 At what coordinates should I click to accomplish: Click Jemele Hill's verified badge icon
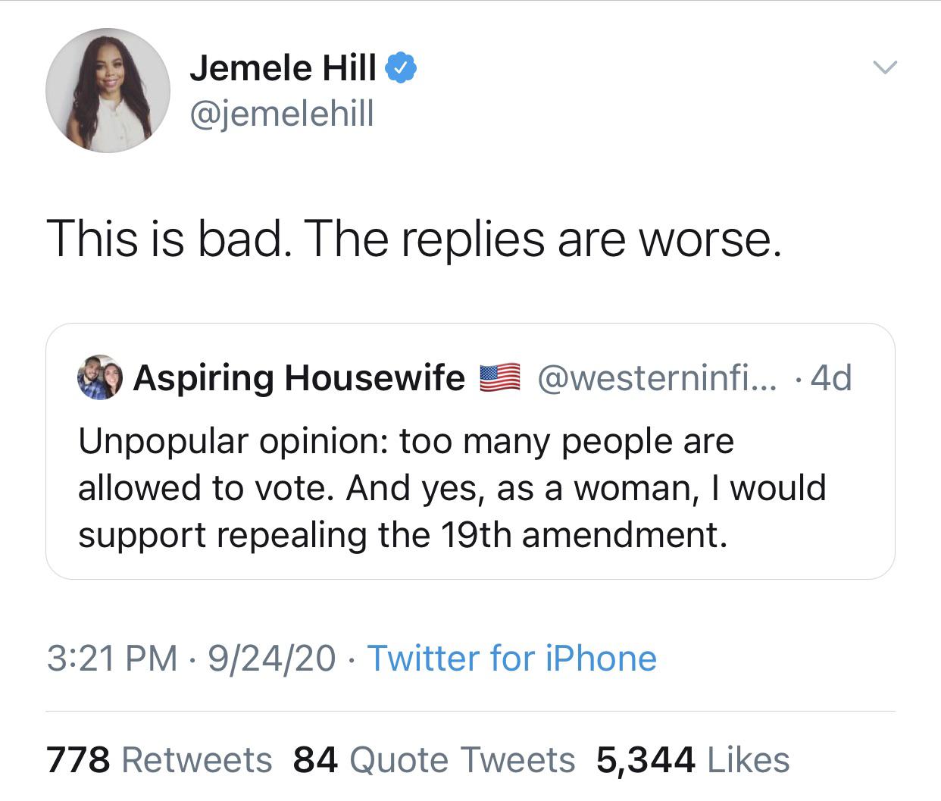pos(402,68)
